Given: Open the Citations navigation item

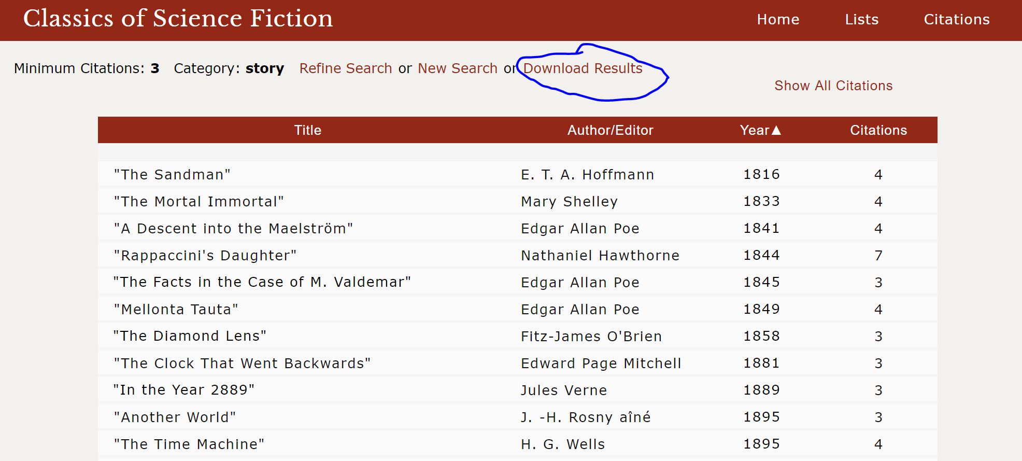Looking at the screenshot, I should coord(956,20).
